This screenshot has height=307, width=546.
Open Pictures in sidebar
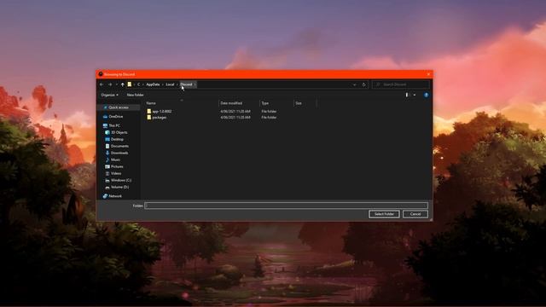coord(117,167)
